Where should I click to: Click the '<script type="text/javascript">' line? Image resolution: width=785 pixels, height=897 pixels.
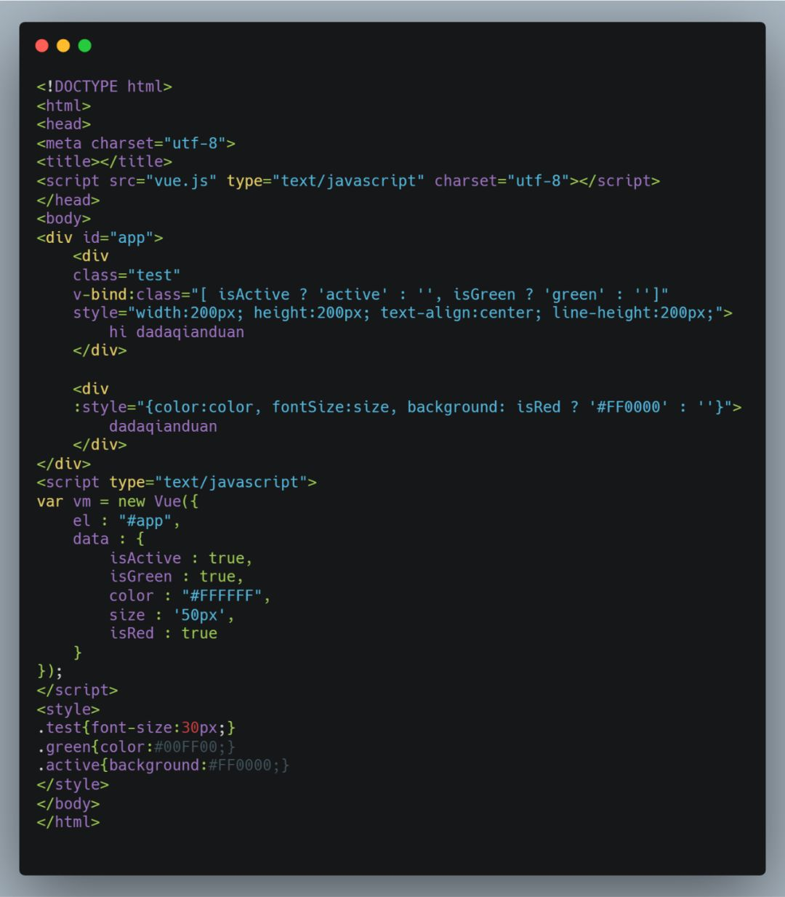pyautogui.click(x=177, y=483)
